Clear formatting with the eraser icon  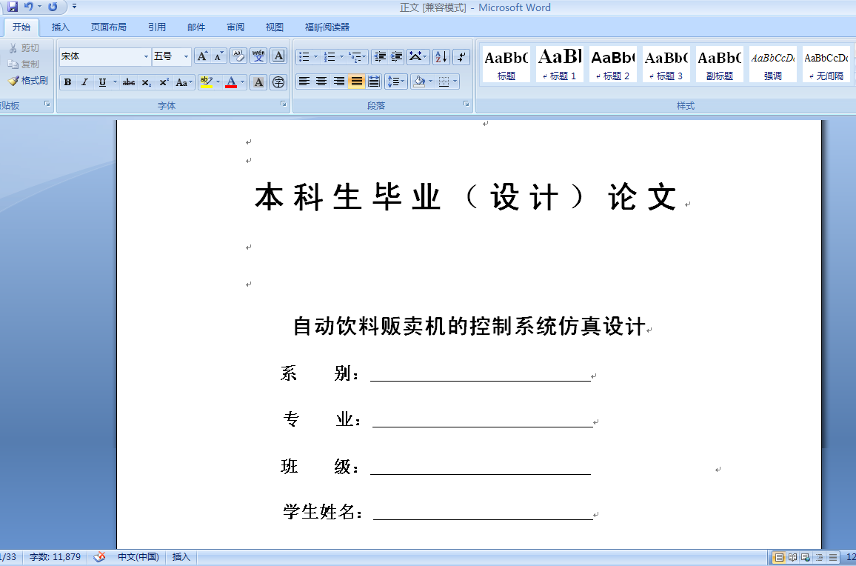click(238, 56)
